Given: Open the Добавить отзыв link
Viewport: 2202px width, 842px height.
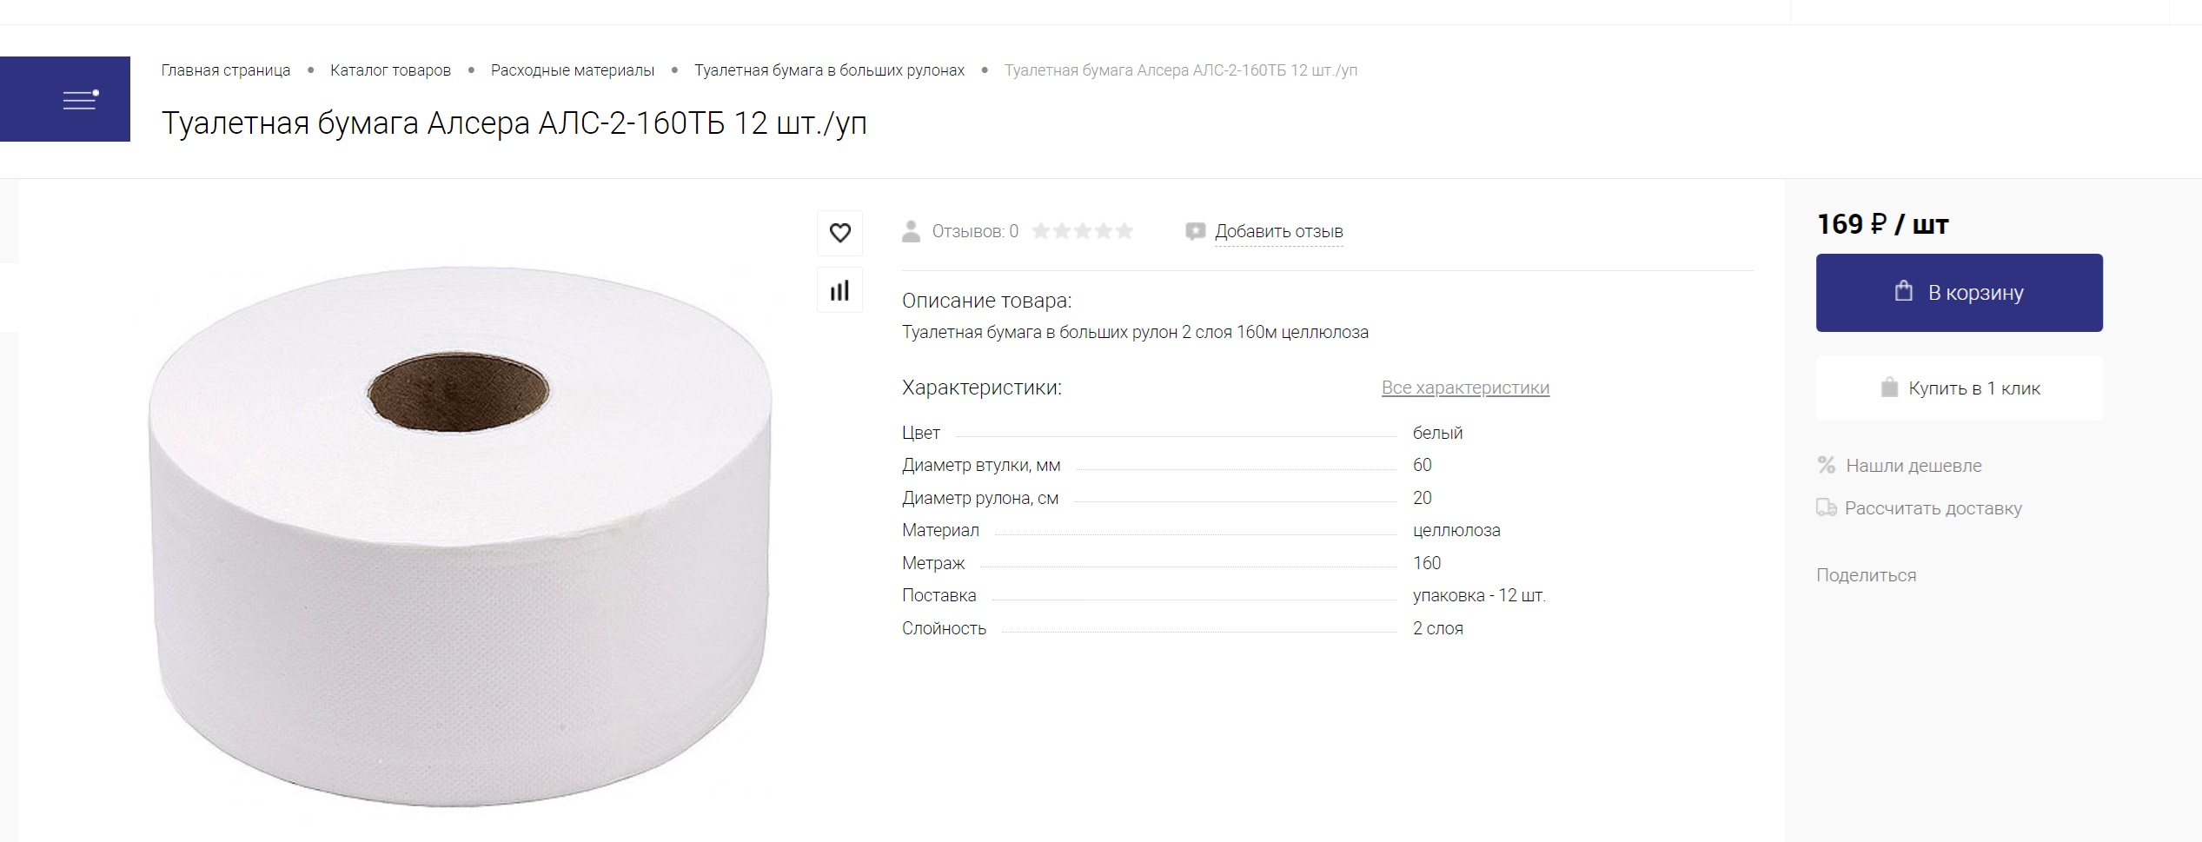Looking at the screenshot, I should [1278, 231].
